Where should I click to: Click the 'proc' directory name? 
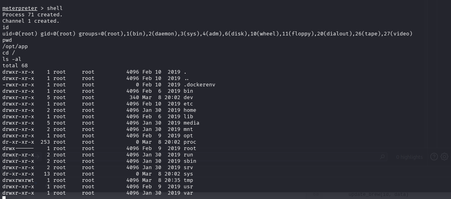click(x=190, y=142)
